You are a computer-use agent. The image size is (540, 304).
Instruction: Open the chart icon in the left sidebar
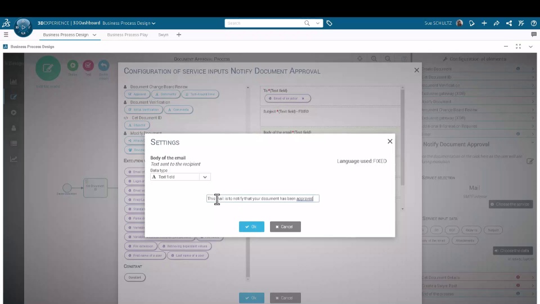13,82
